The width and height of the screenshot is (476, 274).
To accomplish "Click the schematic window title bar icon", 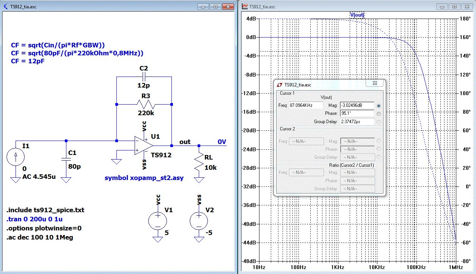I will pyautogui.click(x=5, y=7).
